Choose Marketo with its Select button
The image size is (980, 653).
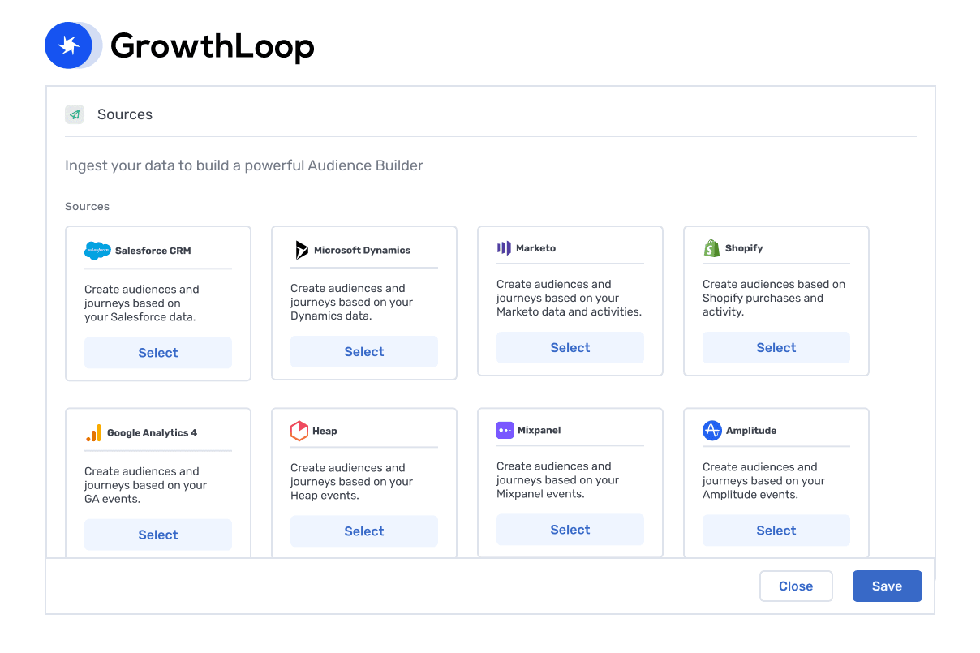[x=570, y=348]
